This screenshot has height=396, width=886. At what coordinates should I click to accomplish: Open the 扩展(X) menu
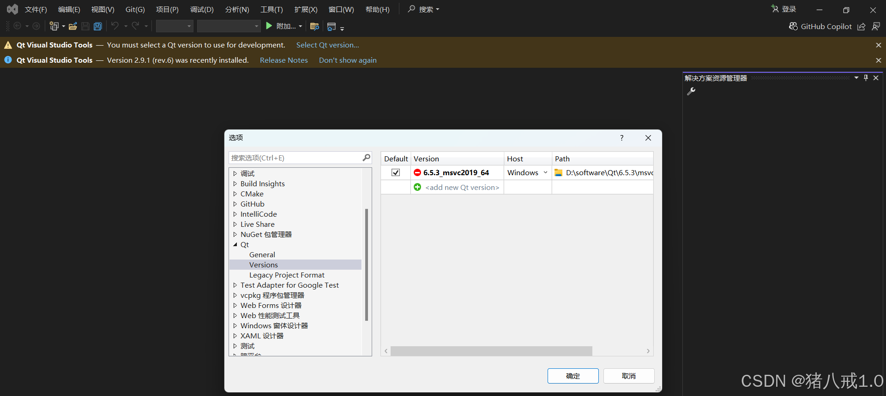click(x=306, y=9)
